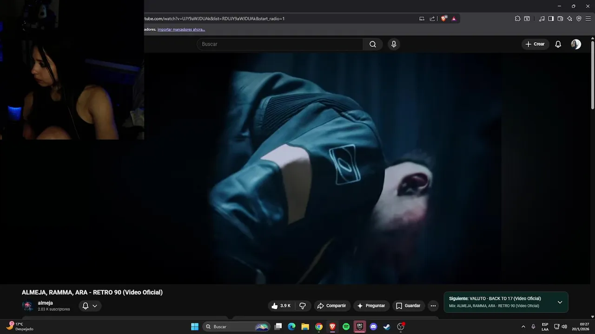Viewport: 595px width, 334px height.
Task: Launch Microsoft Edge from taskbar
Action: [291, 327]
